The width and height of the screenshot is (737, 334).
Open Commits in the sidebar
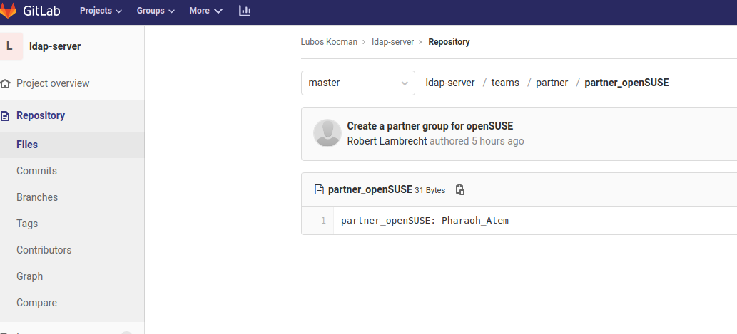pyautogui.click(x=36, y=171)
